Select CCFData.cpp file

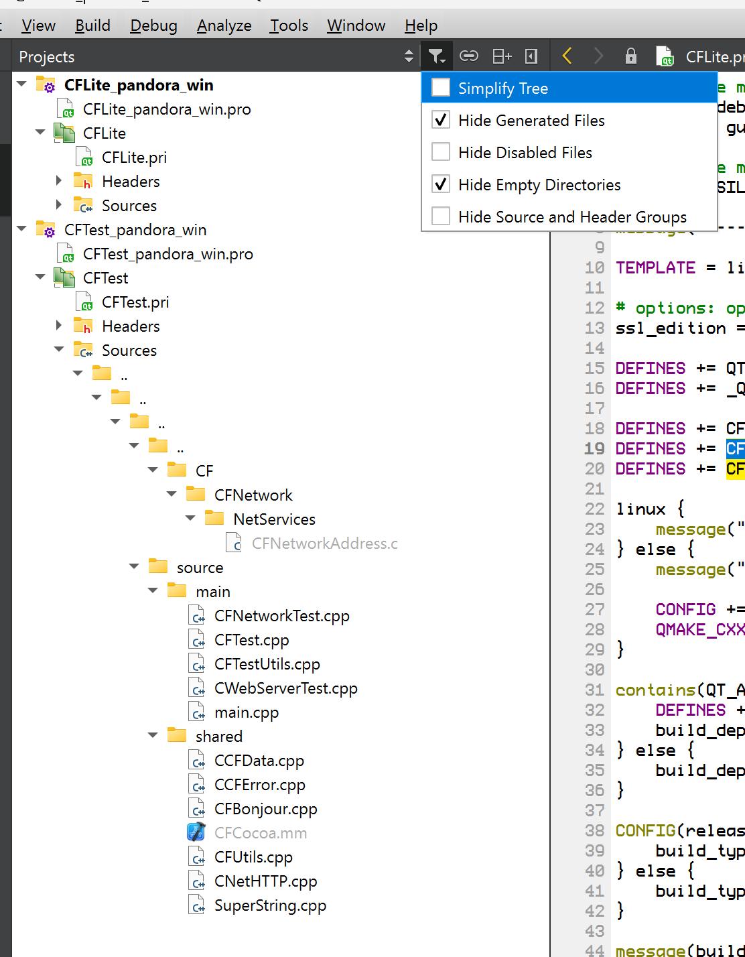(259, 761)
